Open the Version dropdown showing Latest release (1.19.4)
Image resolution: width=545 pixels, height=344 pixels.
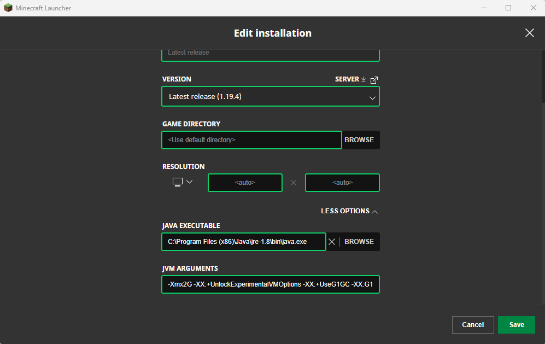click(271, 96)
